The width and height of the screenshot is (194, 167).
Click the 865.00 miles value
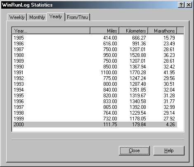110,107
